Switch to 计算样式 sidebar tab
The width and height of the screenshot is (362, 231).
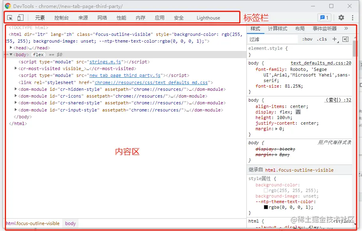(277, 29)
